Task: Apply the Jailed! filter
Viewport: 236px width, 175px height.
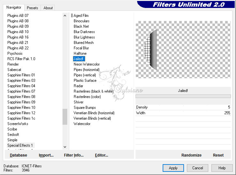Action: coord(173,168)
